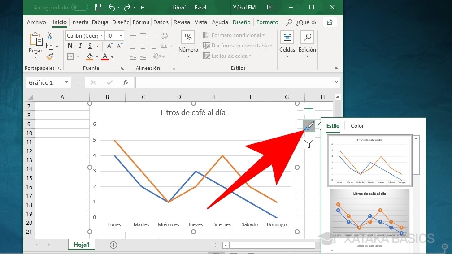Switch to the Vista tab
The image size is (452, 254).
[200, 22]
